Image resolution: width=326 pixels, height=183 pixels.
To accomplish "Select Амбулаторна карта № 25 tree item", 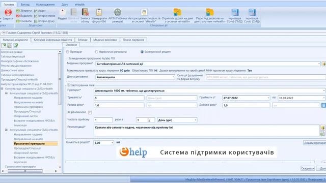I will pos(26,84).
